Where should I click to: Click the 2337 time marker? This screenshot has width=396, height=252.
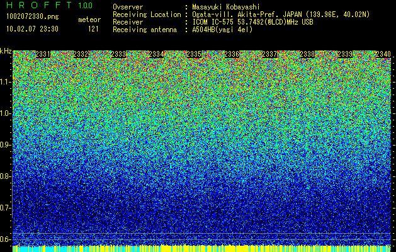point(269,54)
